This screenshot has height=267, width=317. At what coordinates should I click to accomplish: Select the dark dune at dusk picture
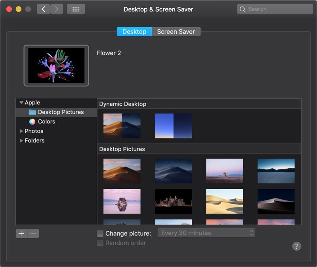click(276, 202)
